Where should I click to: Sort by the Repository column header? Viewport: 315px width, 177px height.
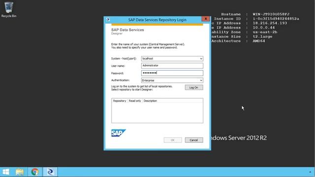point(120,101)
